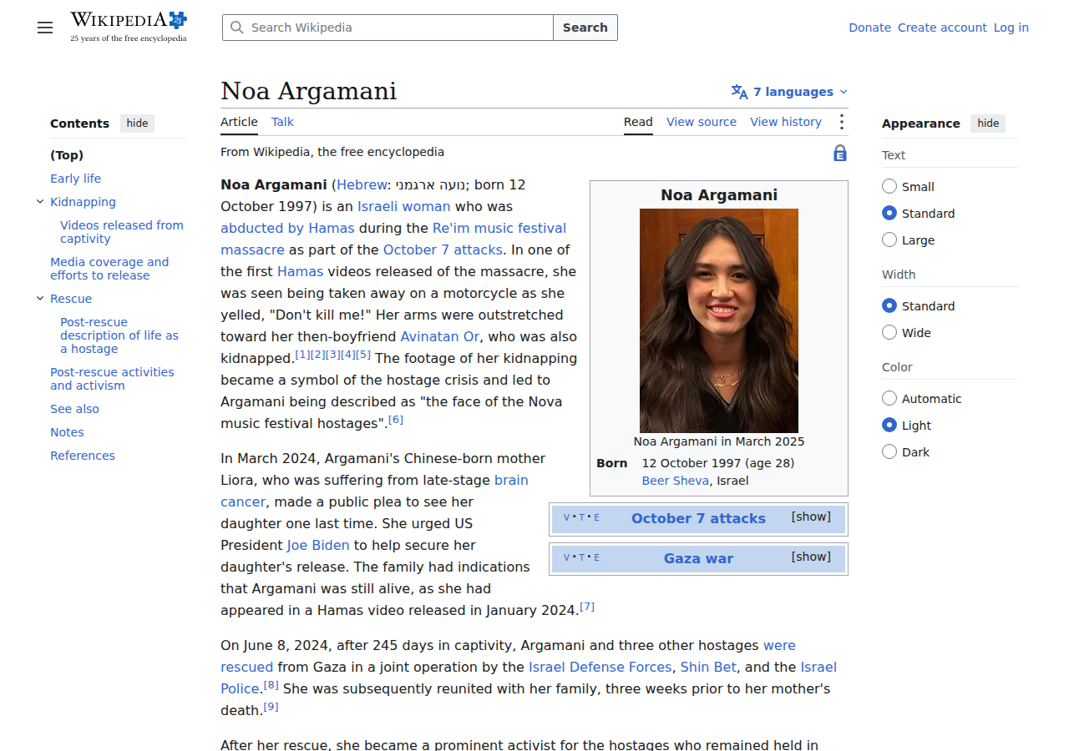Viewport: 1069px width, 751px height.
Task: Go to Media coverage and efforts section
Action: point(109,269)
